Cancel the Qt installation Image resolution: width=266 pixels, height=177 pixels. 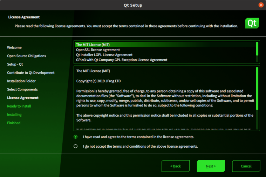[246, 166]
